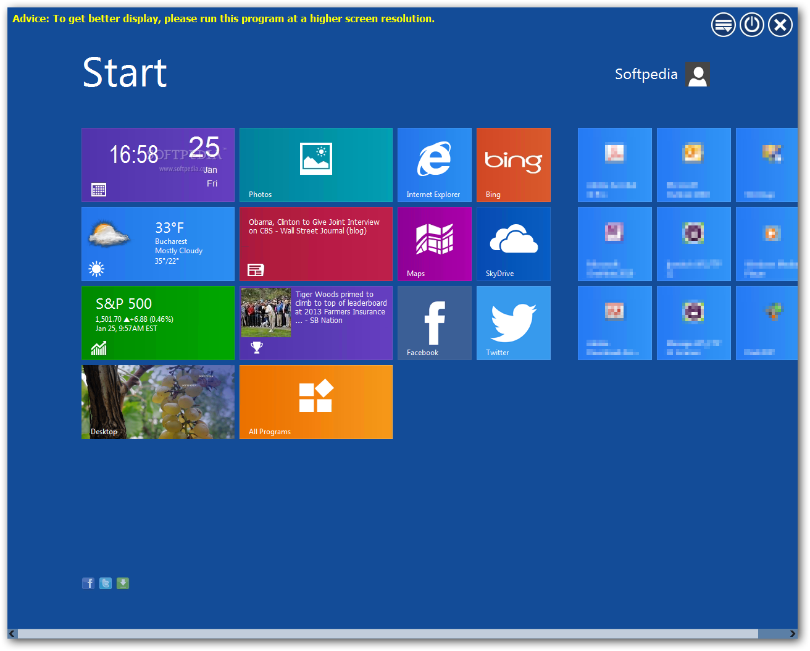Viewport: 810px width, 651px height.
Task: Click the Softpedia user account avatar
Action: 697,74
